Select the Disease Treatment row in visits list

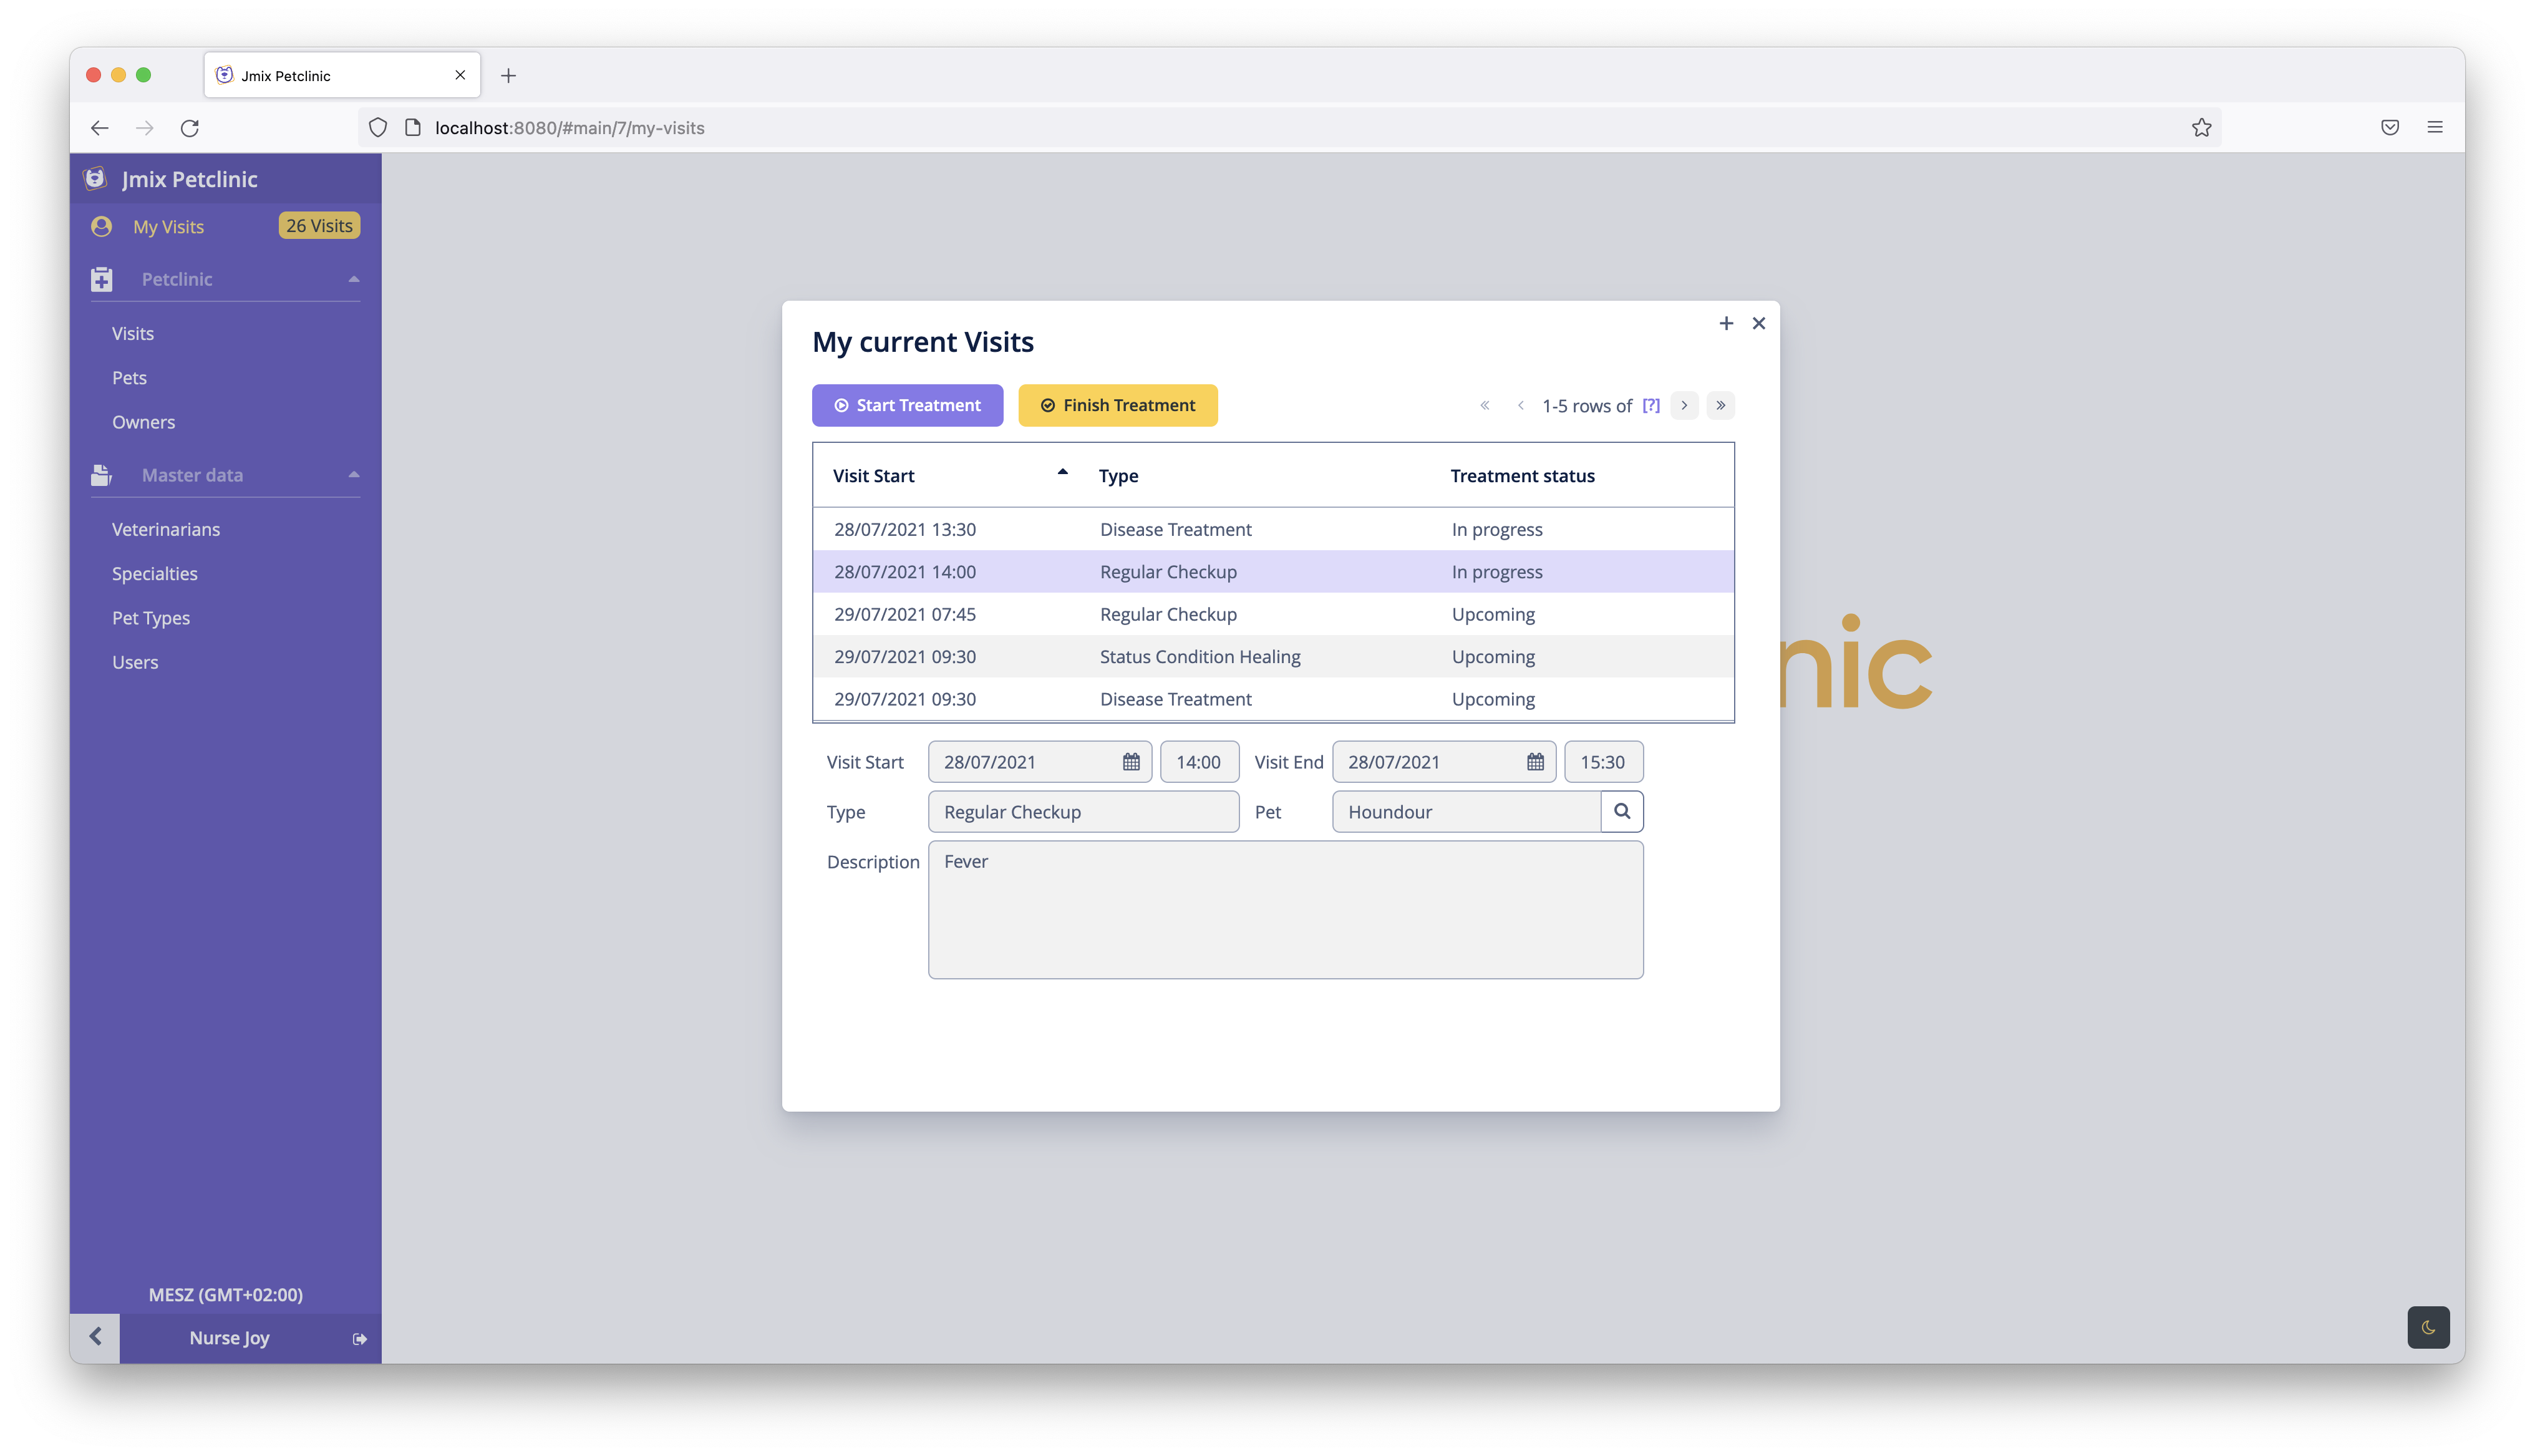(1271, 528)
